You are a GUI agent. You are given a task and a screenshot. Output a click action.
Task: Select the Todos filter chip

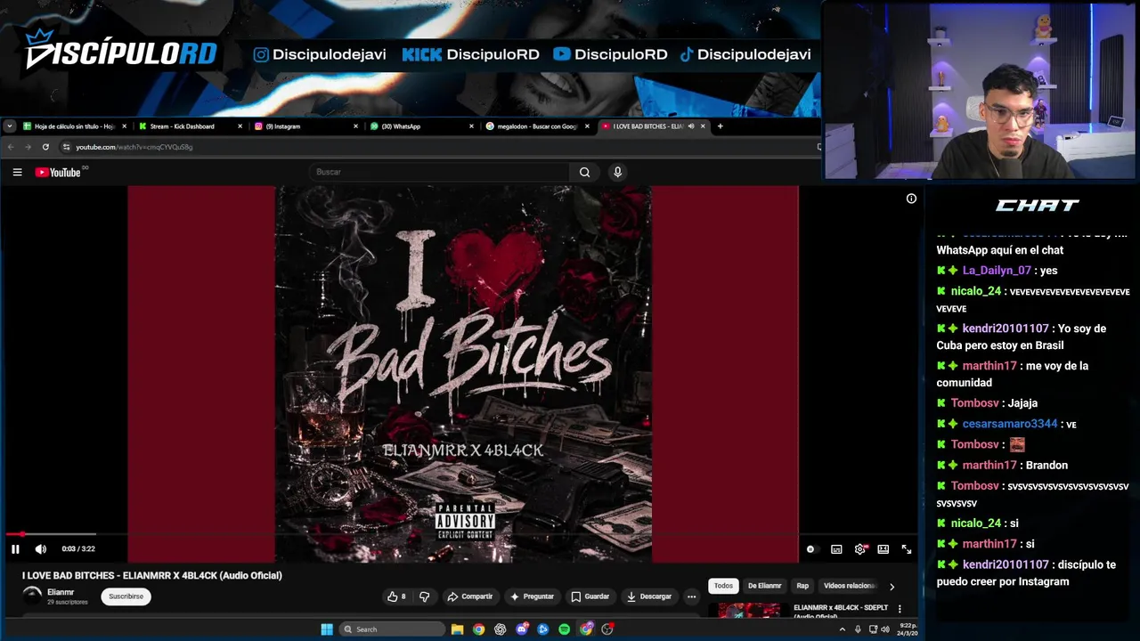[x=723, y=586]
